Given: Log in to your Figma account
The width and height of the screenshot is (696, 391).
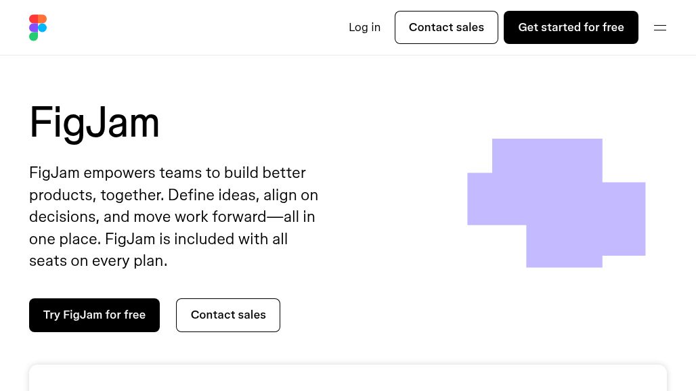Looking at the screenshot, I should click(364, 28).
